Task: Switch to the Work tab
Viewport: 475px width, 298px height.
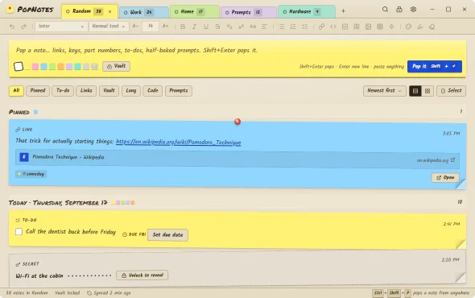Action: tap(143, 12)
